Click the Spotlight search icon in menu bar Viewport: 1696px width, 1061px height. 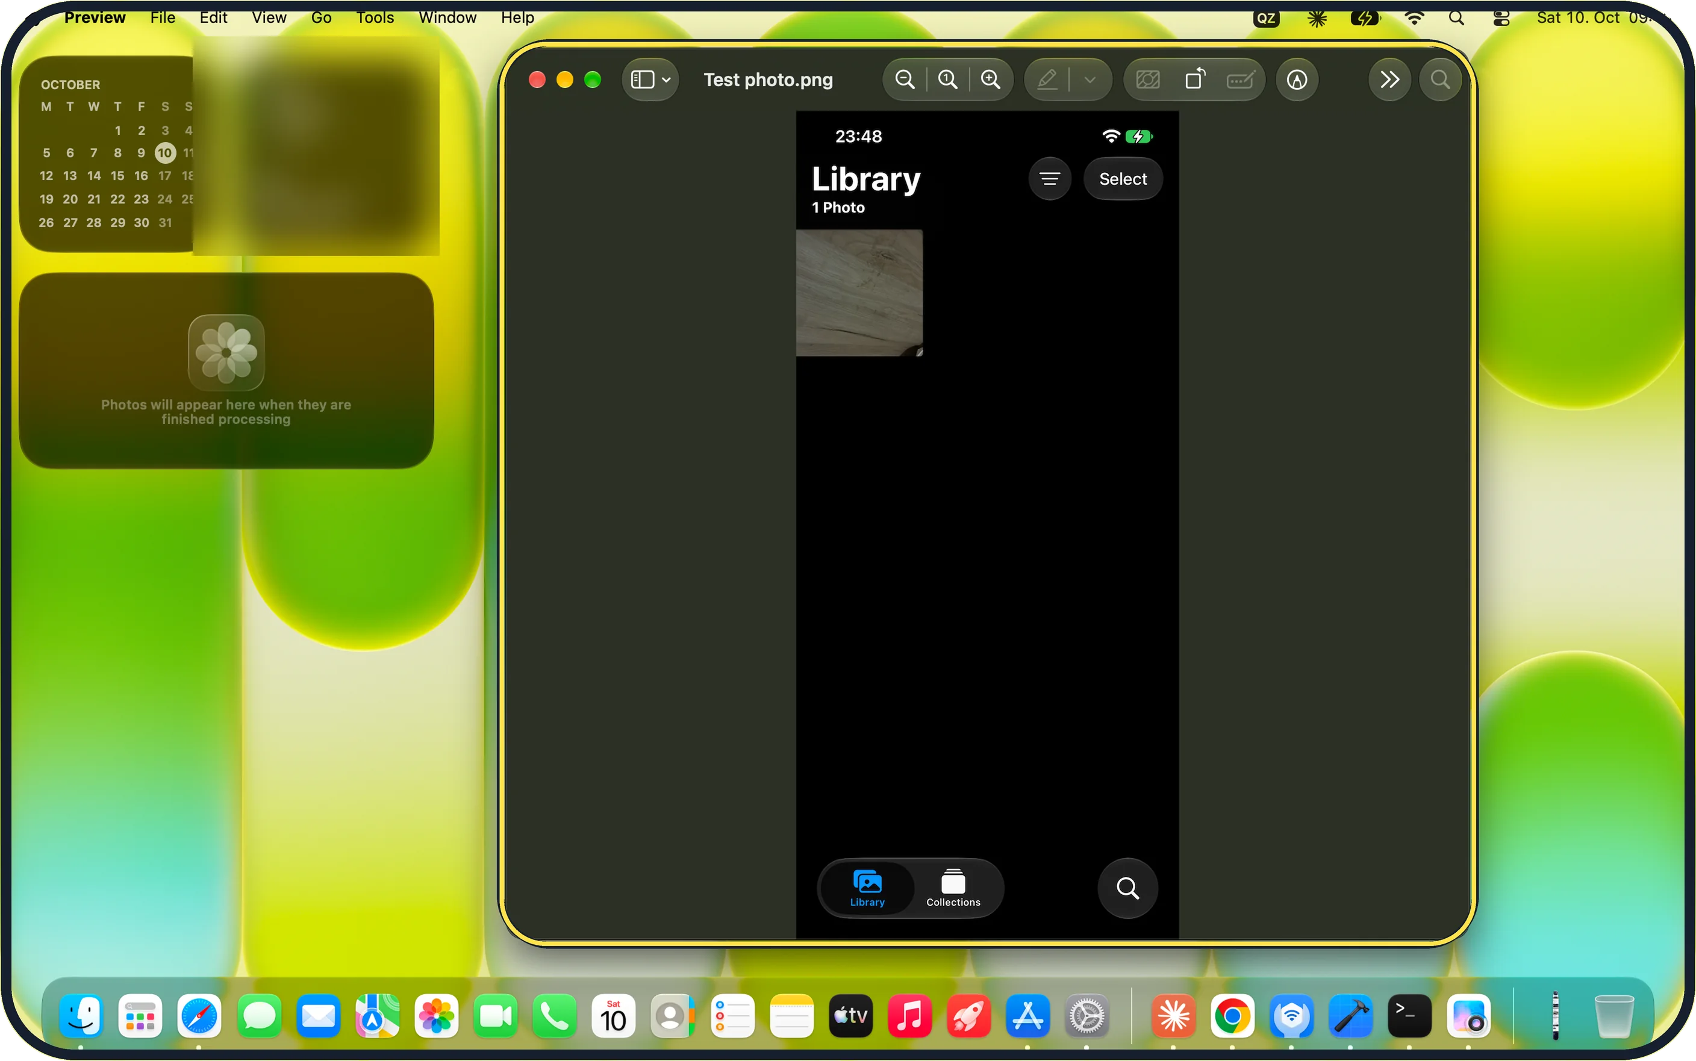coord(1457,17)
